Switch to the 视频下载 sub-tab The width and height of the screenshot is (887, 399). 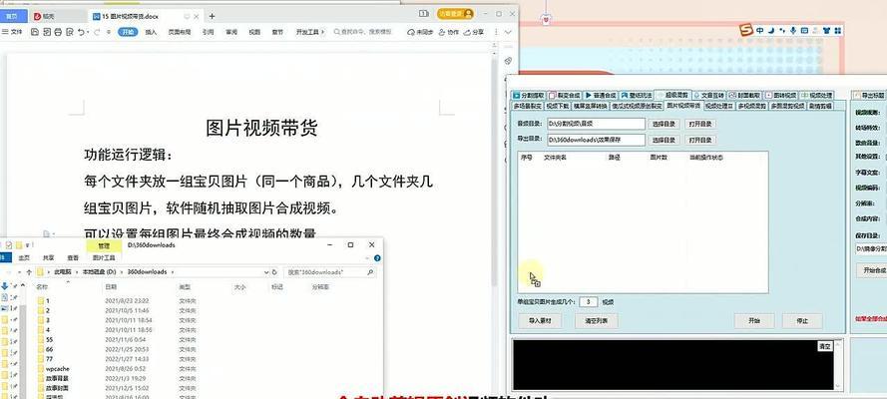click(557, 106)
